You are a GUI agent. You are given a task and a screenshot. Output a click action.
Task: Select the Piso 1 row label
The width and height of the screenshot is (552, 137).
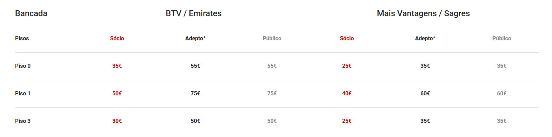point(23,93)
